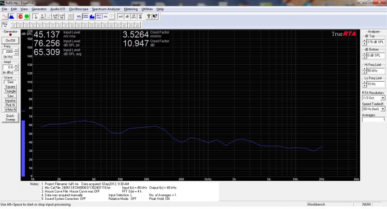
Task: Open the Metering menu
Action: tap(131, 9)
